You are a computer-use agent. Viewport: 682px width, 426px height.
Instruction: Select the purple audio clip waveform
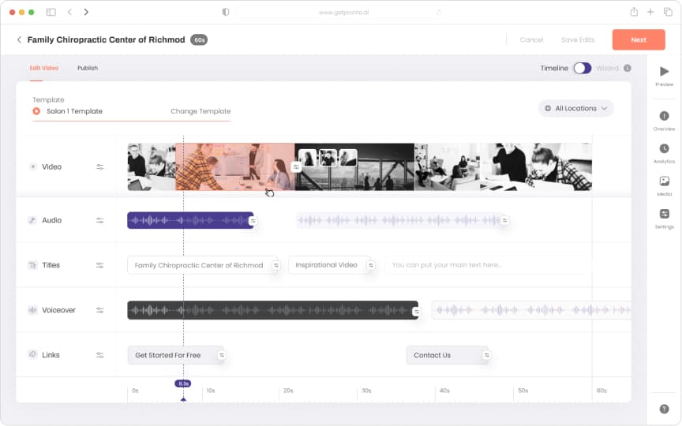click(190, 220)
